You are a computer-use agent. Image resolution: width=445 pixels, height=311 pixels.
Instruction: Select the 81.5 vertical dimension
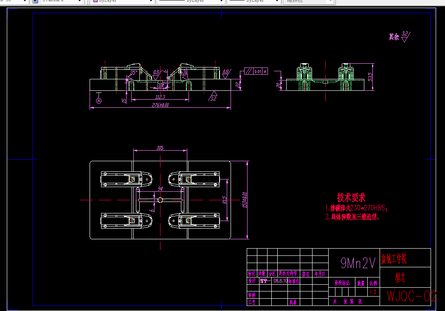point(225,200)
